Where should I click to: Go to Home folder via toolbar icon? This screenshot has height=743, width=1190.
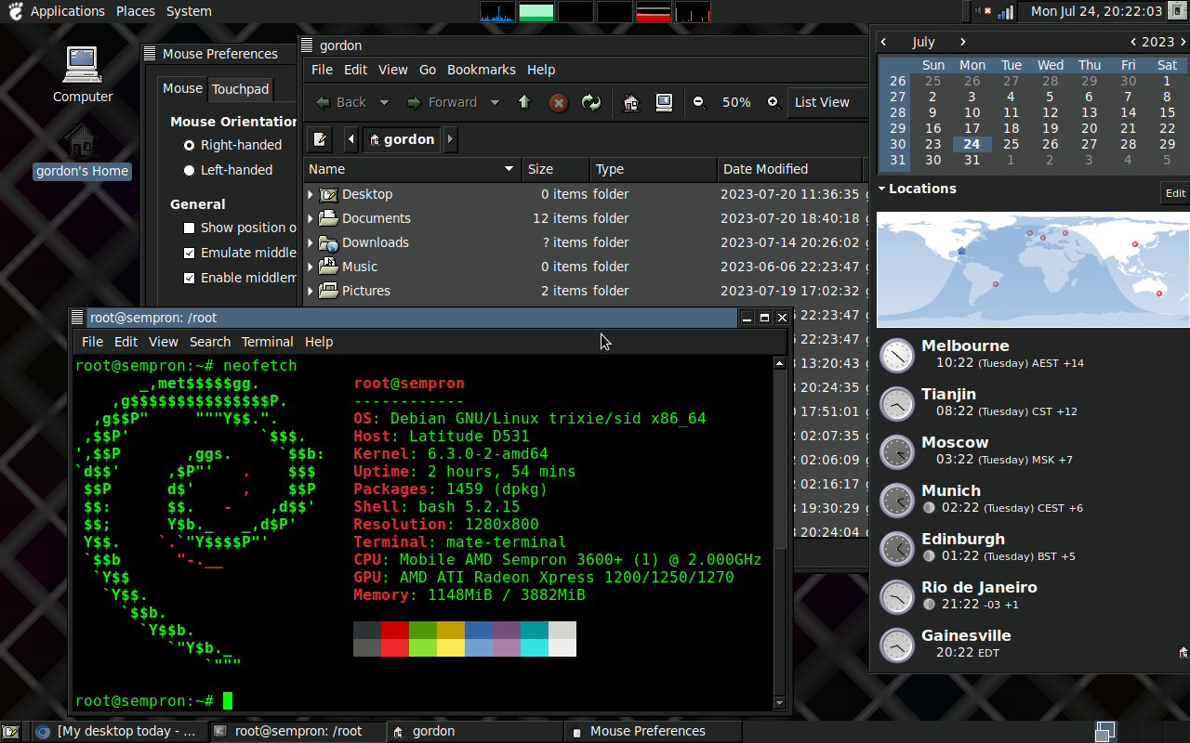(x=631, y=102)
